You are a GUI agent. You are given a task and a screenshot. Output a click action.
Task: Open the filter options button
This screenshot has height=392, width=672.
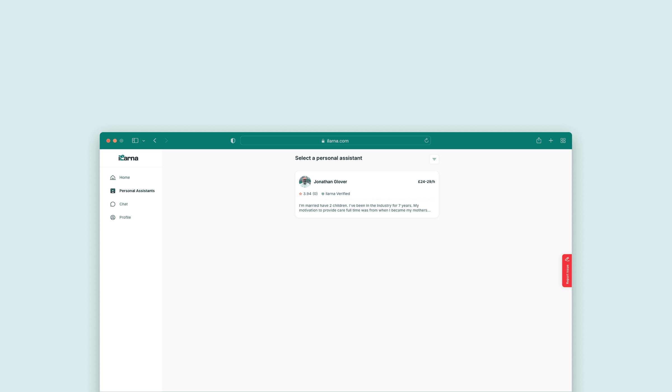[x=434, y=159]
